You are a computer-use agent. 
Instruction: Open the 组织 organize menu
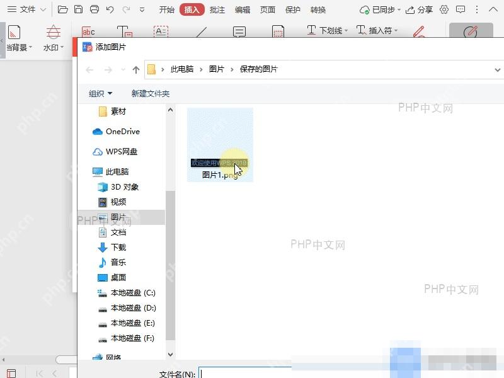coord(100,93)
